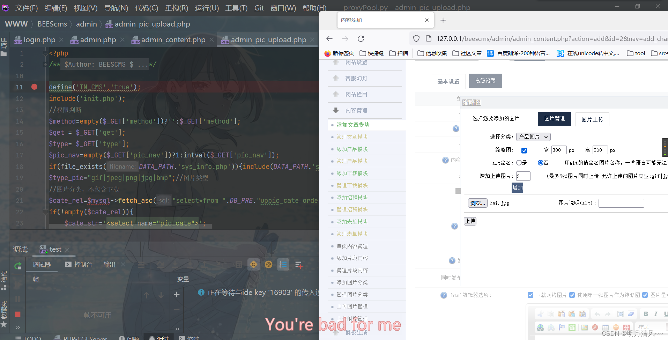Close the 内容添加 browser tab
Viewport: 668px width, 340px height.
(426, 20)
